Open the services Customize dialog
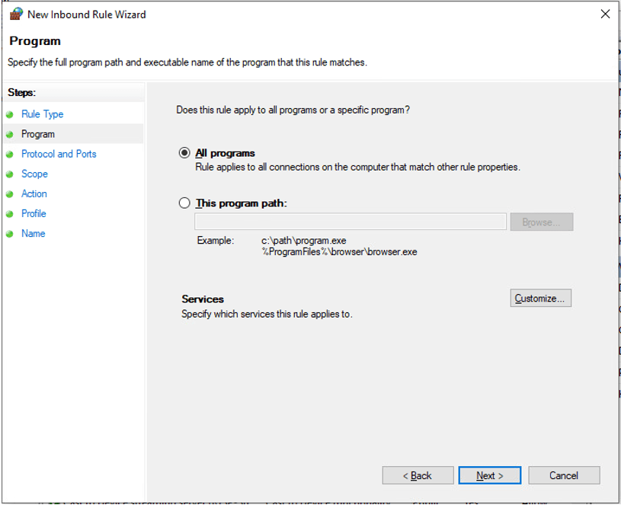This screenshot has width=621, height=505. point(540,298)
